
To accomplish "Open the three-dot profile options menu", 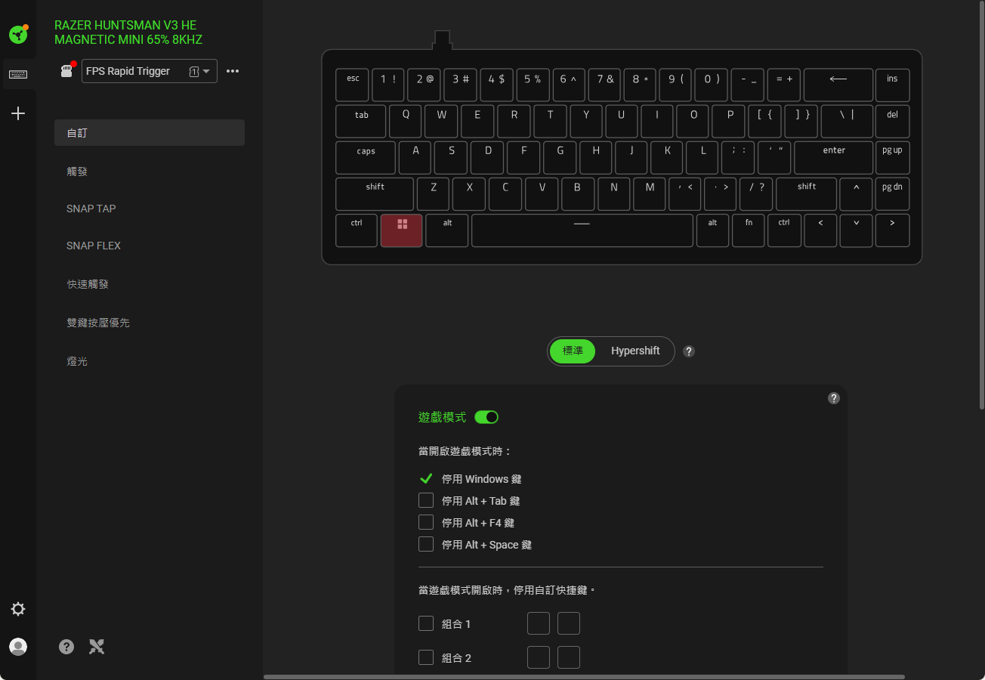I will pyautogui.click(x=233, y=71).
